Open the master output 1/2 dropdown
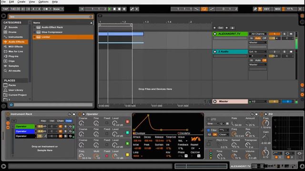 258,101
